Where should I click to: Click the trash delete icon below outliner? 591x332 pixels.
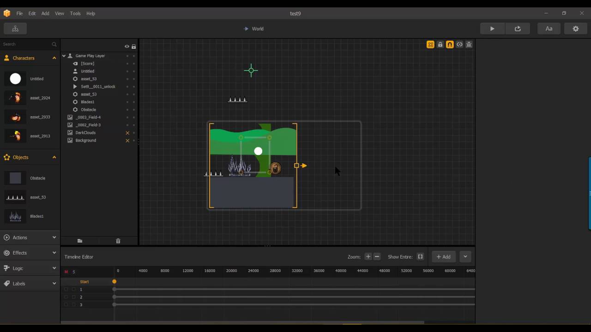118,241
